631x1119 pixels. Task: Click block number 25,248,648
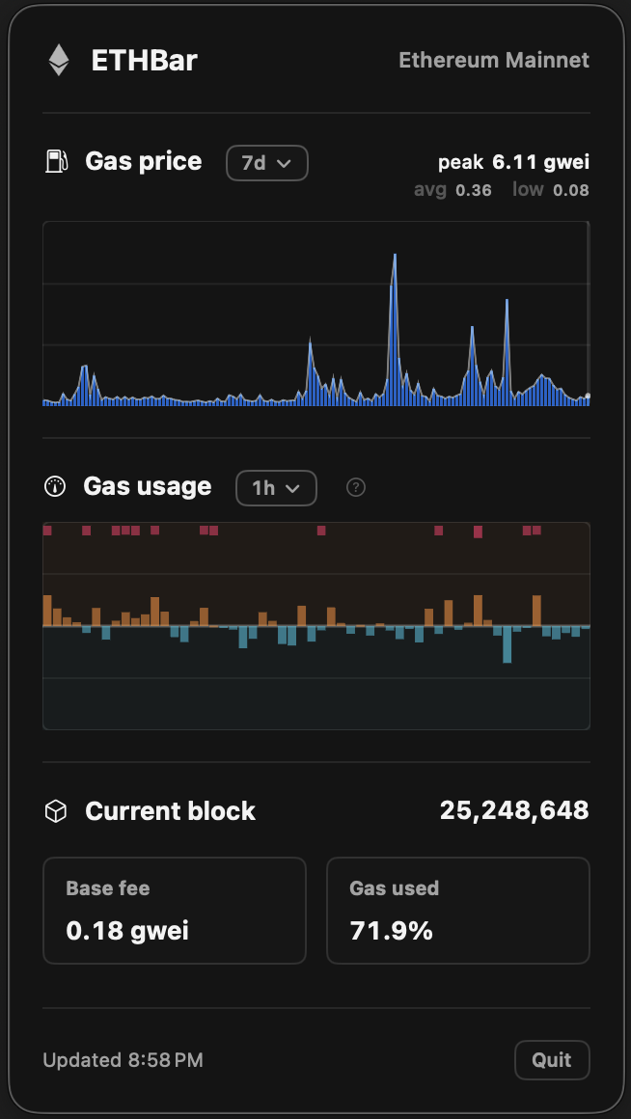coord(514,810)
